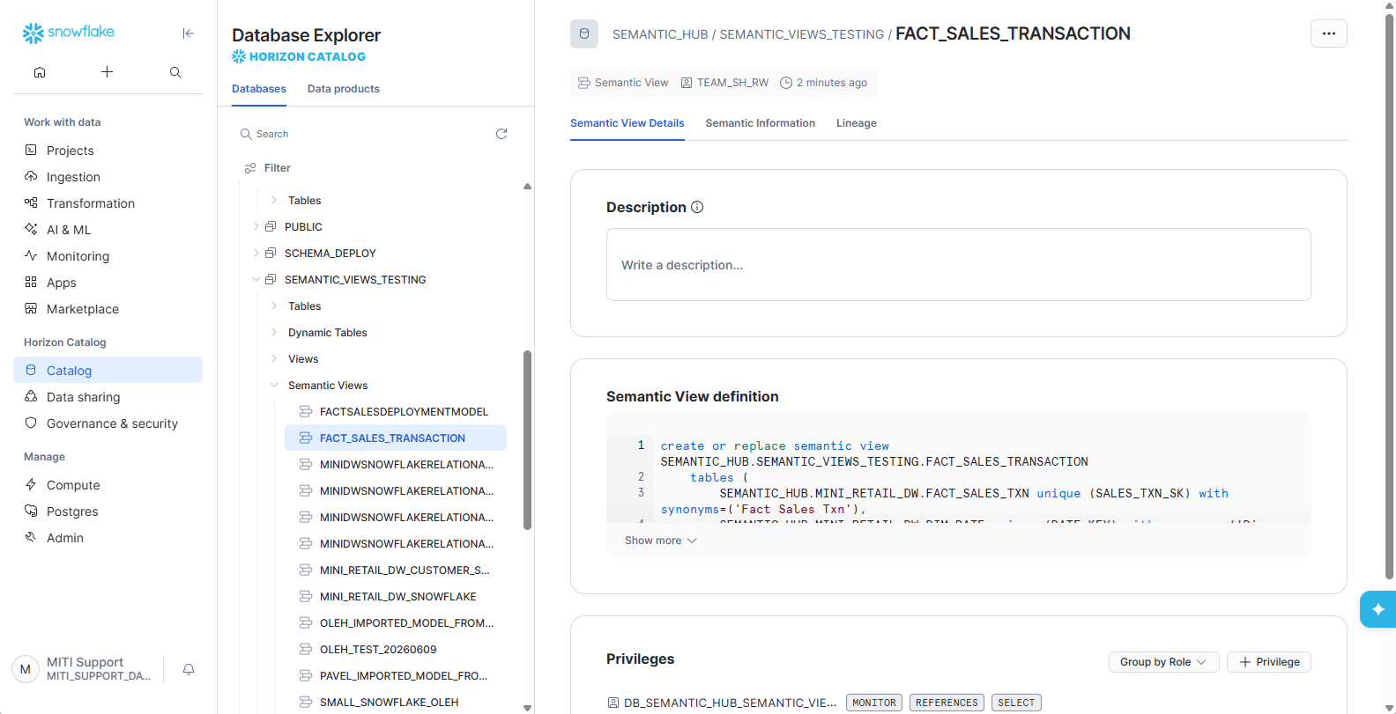Expand definition with Show more
1396x714 pixels.
[x=660, y=541]
